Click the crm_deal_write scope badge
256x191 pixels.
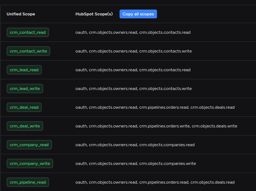pyautogui.click(x=25, y=126)
